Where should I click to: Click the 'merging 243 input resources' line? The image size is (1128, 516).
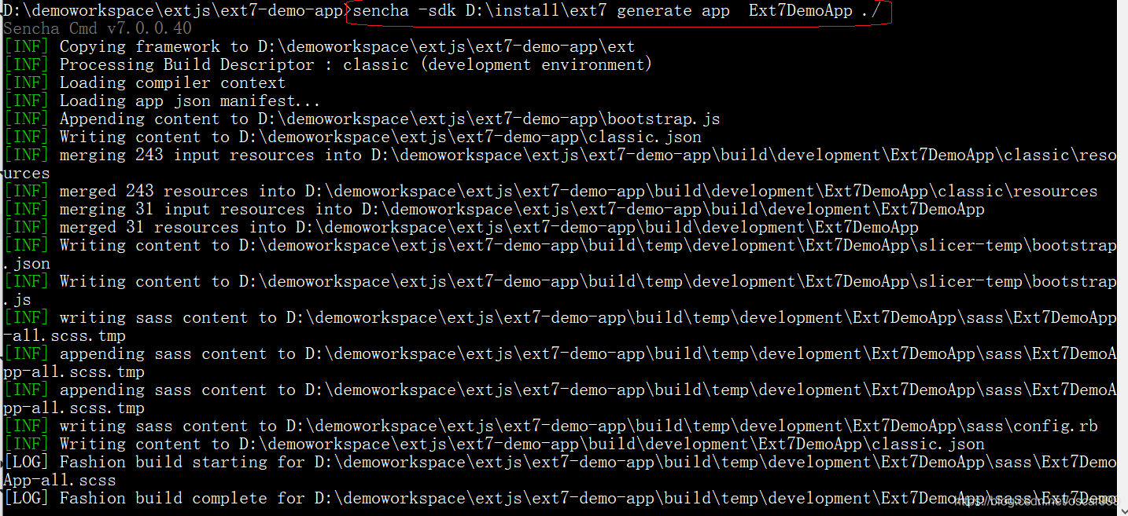point(560,155)
